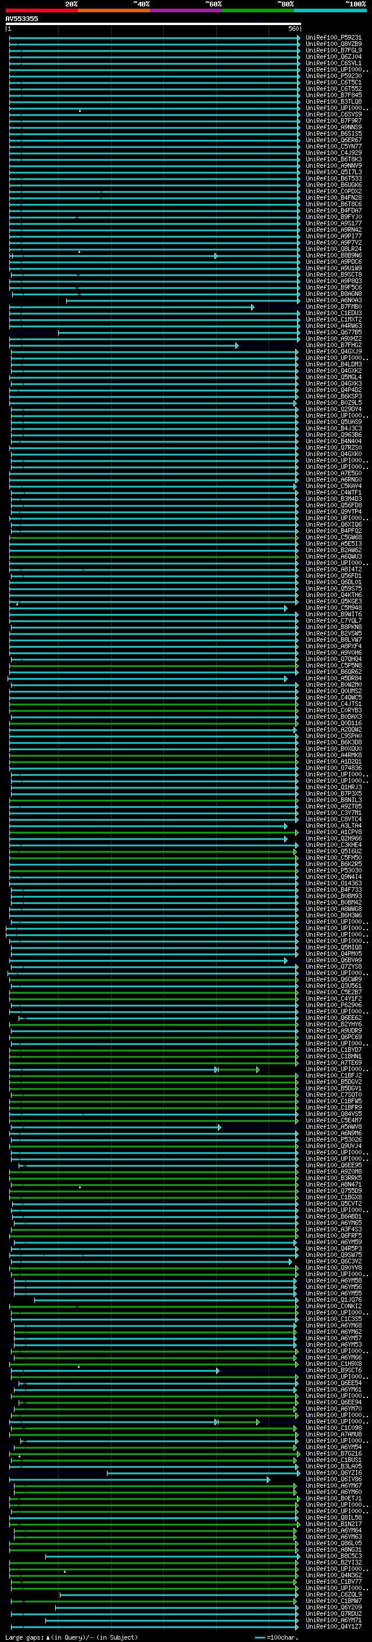The image size is (372, 1642).
Task: Click the red 20% identity legend segment
Action: [x=41, y=10]
